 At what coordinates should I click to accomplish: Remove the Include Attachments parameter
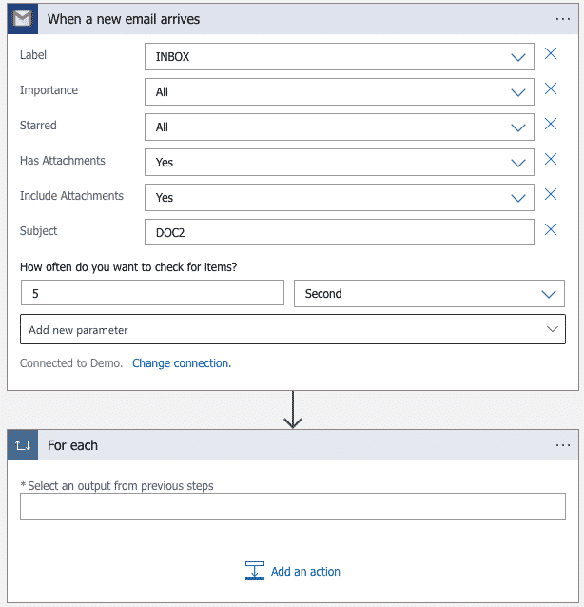pyautogui.click(x=551, y=195)
